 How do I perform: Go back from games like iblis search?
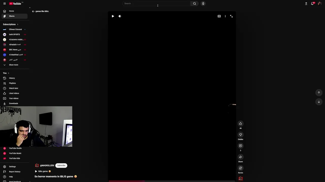tap(33, 11)
